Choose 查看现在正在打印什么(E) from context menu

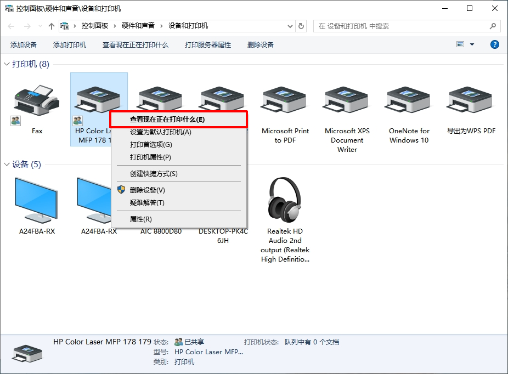(x=179, y=120)
